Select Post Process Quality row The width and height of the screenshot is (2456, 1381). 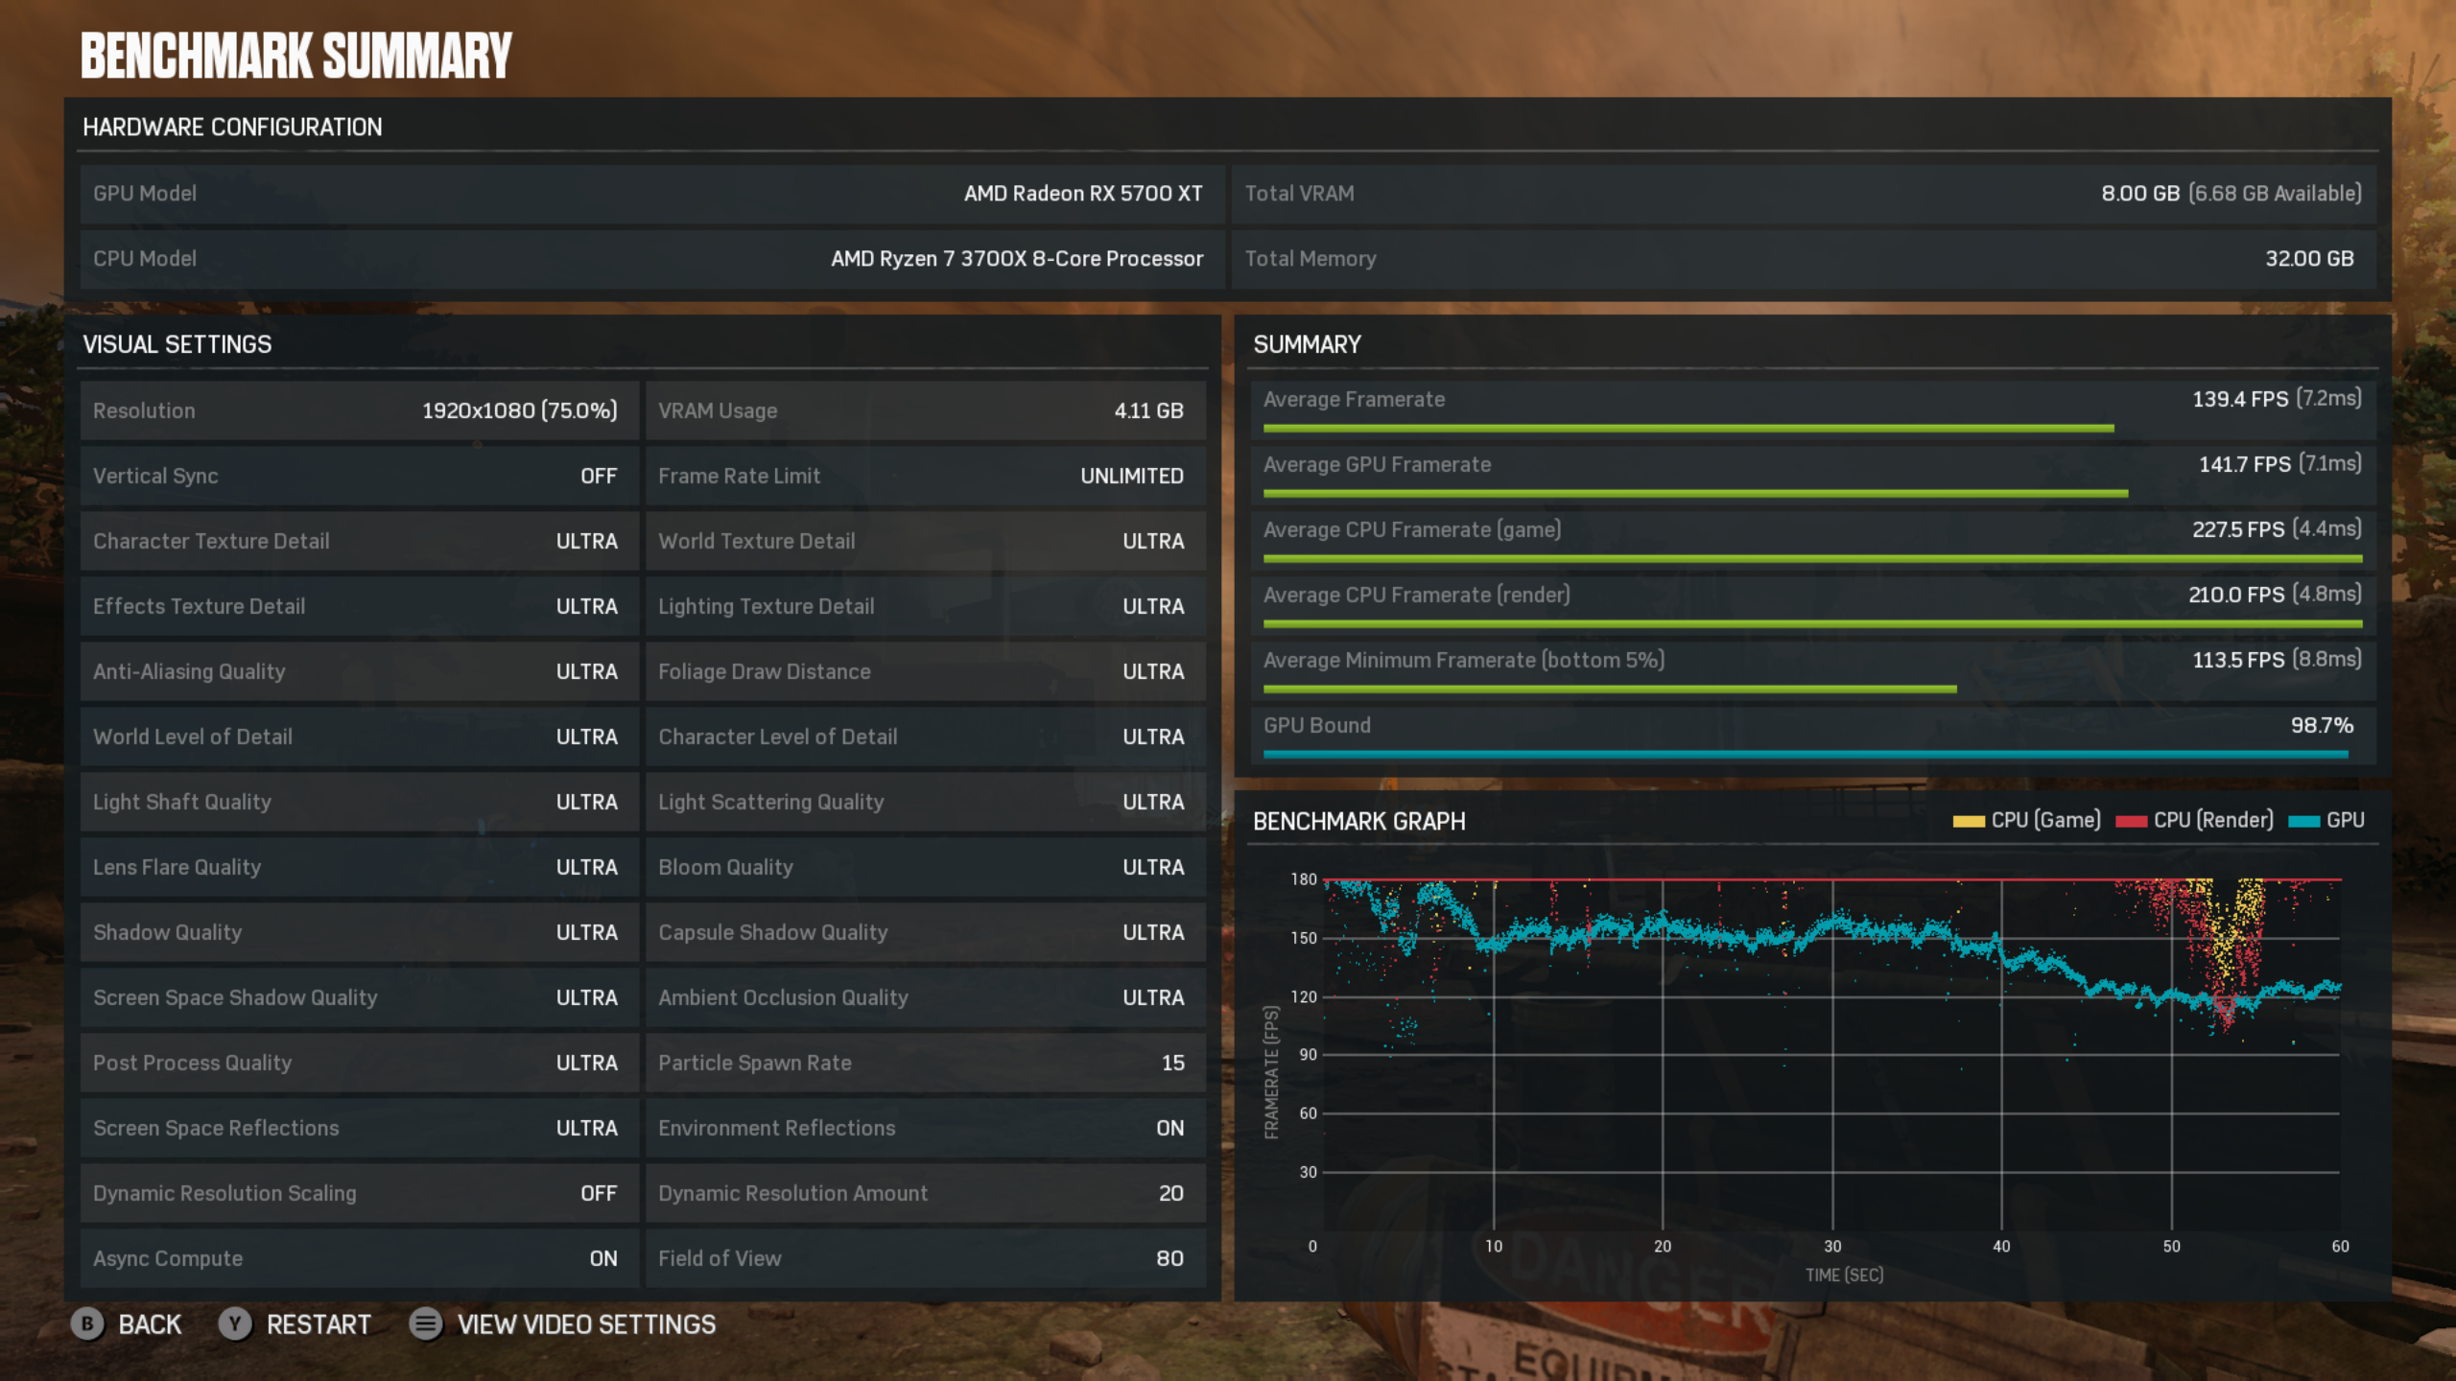(x=360, y=1063)
